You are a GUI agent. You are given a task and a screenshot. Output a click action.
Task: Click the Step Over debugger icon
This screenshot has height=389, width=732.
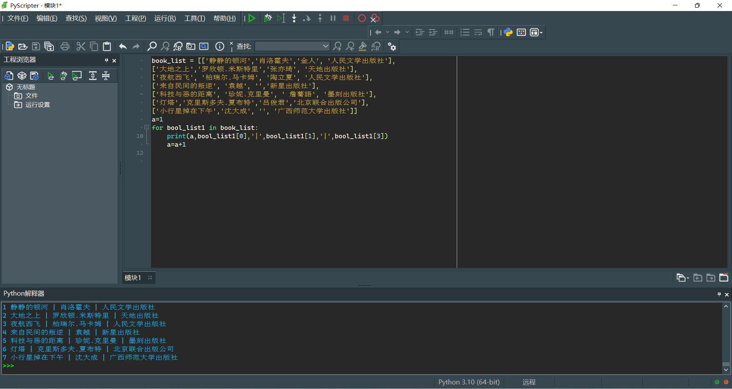[307, 18]
